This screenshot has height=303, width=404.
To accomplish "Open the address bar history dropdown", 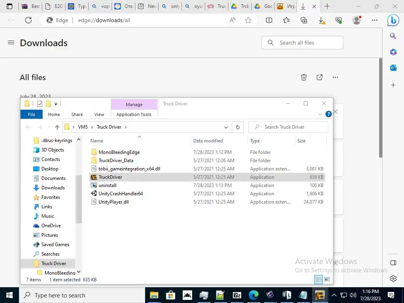I will click(x=226, y=127).
